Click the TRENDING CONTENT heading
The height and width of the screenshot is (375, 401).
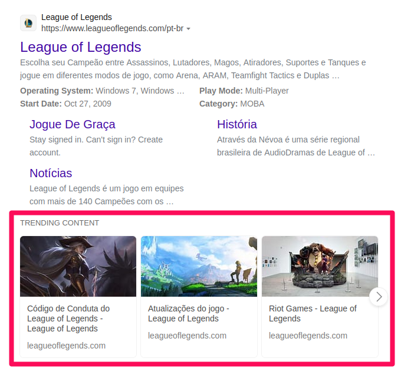tap(60, 223)
